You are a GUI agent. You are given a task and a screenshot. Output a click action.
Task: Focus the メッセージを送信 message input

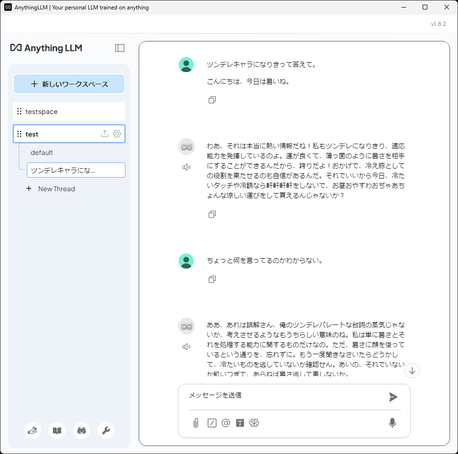point(286,396)
